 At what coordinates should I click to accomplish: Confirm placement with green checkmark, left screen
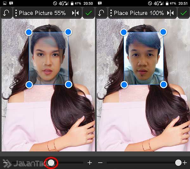[89, 13]
